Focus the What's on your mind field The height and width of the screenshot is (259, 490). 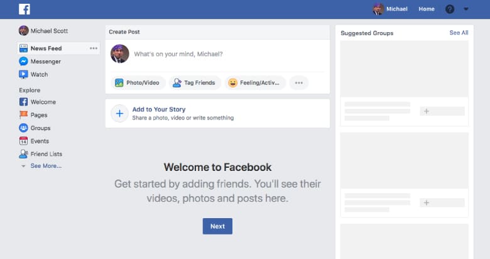[x=178, y=54]
